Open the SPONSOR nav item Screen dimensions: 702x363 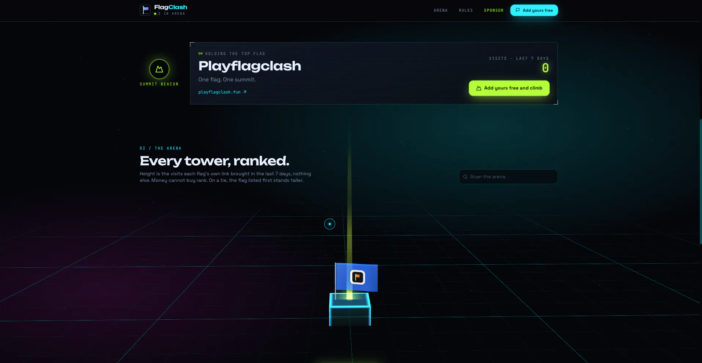pyautogui.click(x=494, y=11)
